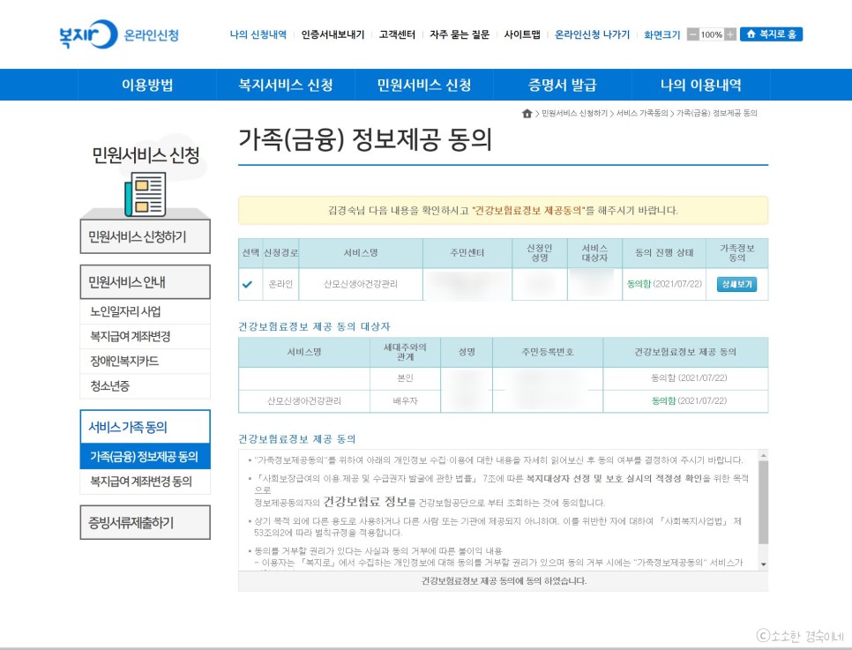
Task: Open 복지급여 계좌변경 sidebar item
Action: coord(145,336)
